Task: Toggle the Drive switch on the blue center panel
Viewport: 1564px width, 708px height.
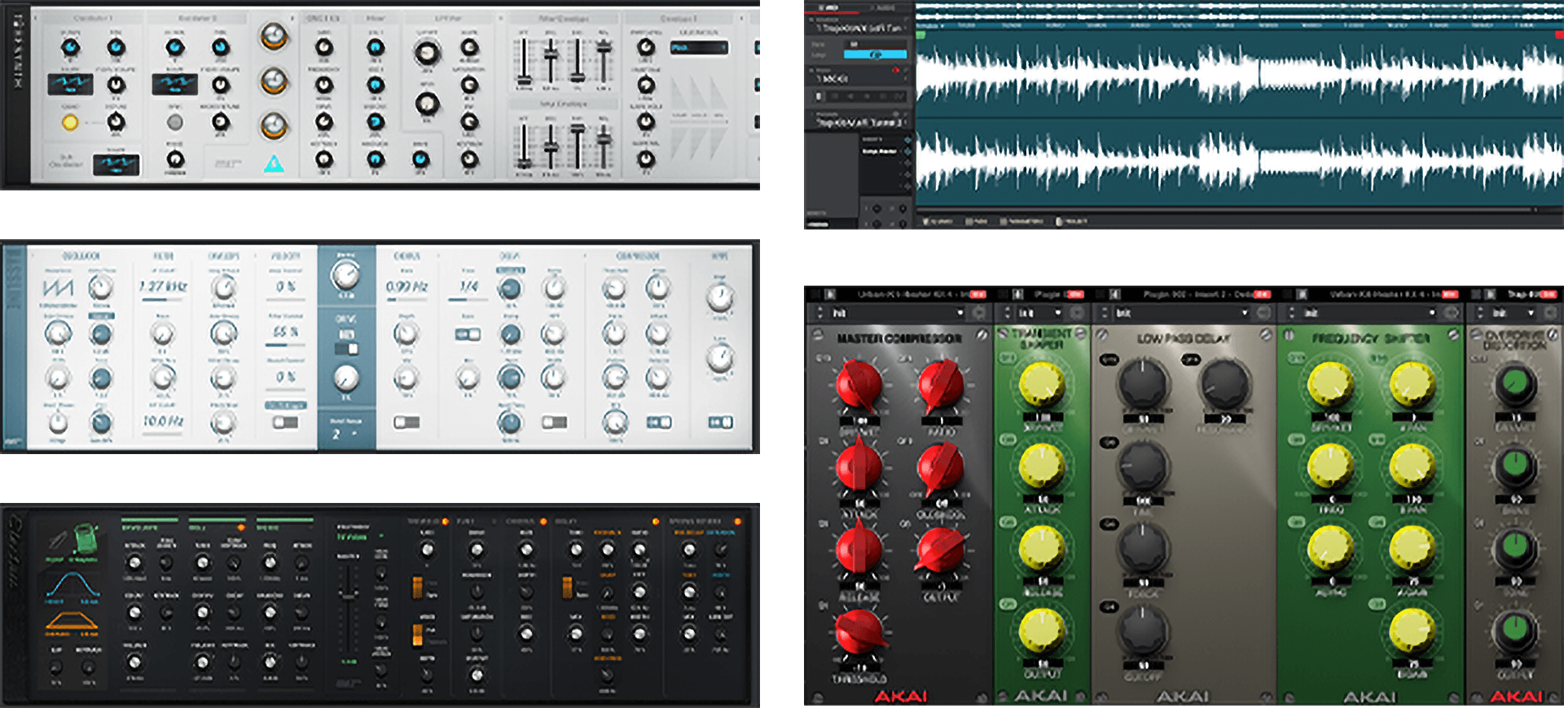Action: point(347,348)
